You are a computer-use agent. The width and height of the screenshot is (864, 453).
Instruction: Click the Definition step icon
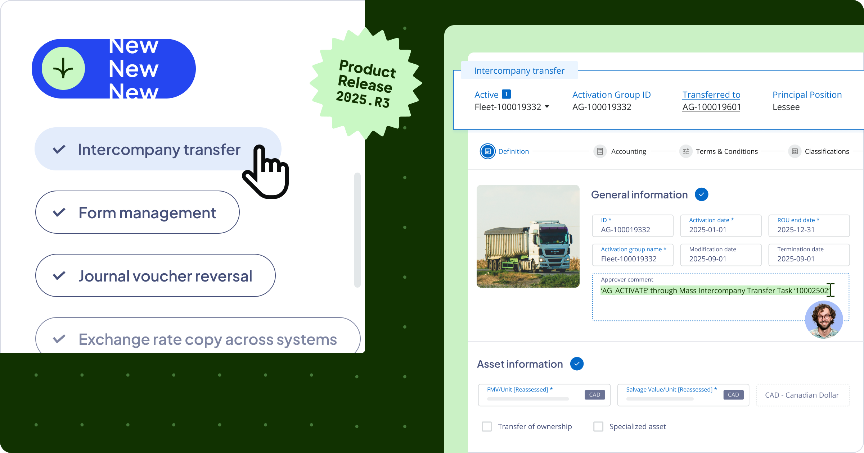(x=487, y=151)
